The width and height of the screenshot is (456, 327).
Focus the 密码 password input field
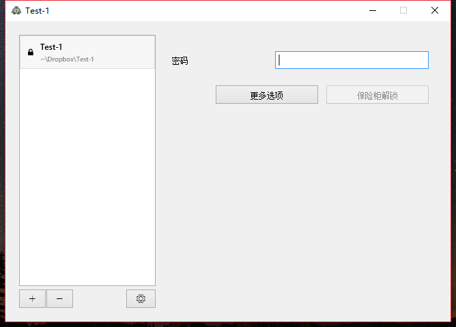[x=352, y=60]
